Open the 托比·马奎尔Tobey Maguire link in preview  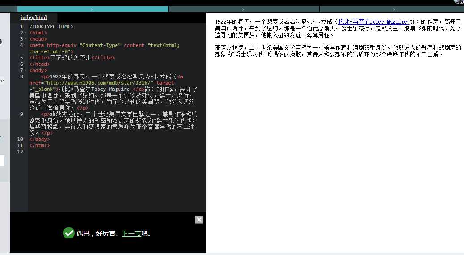coord(374,21)
